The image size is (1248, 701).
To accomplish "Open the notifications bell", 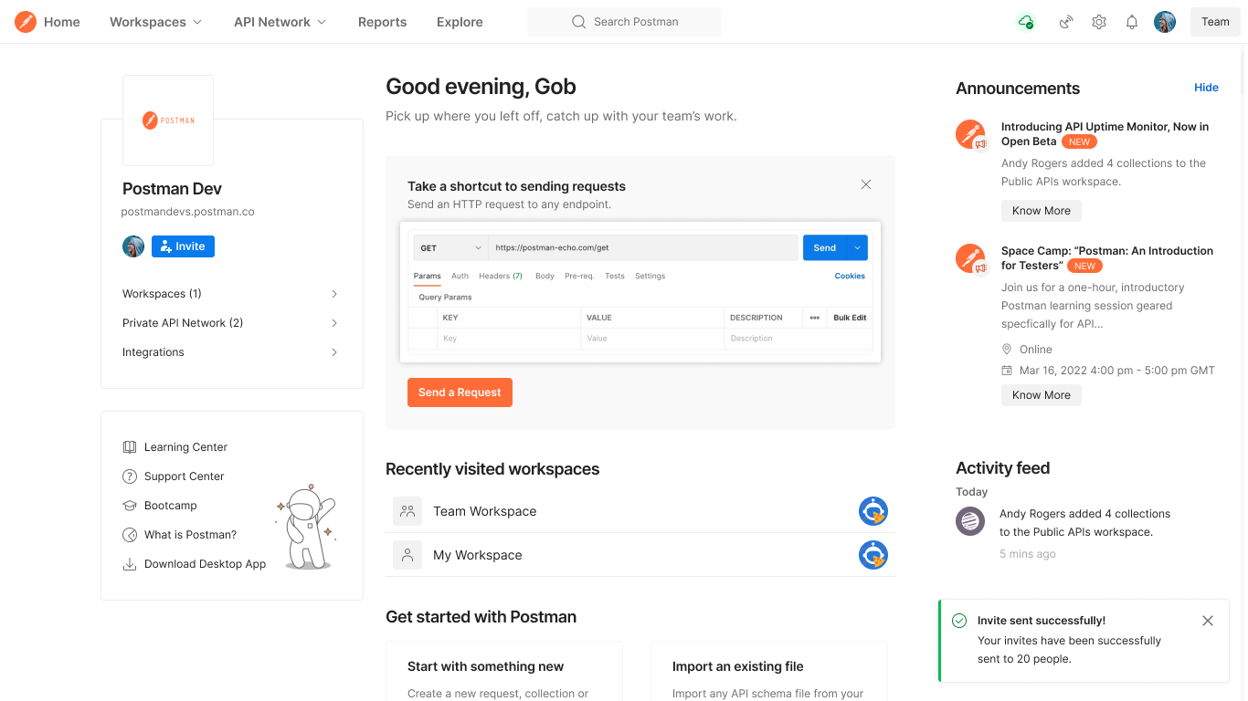I will tap(1132, 22).
